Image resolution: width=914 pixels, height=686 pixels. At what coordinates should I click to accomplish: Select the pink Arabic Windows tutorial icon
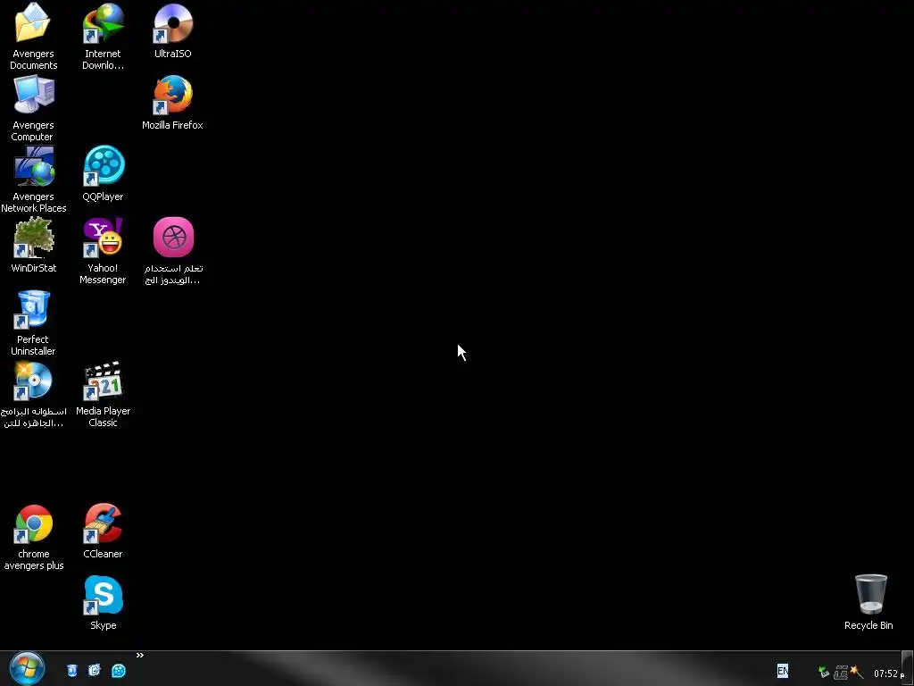tap(173, 238)
